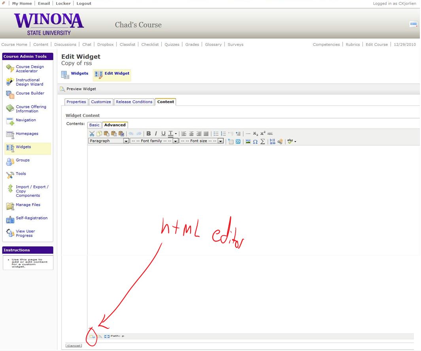The height and width of the screenshot is (351, 421).
Task: Switch to the Release Conditions tab
Action: [134, 102]
